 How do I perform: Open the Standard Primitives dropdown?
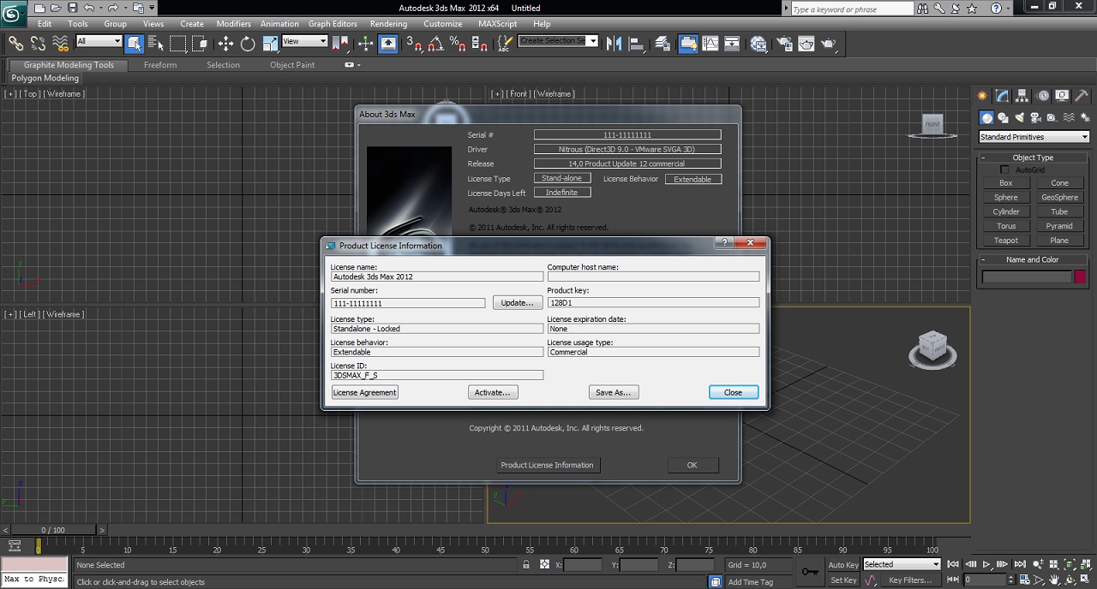click(x=1034, y=137)
